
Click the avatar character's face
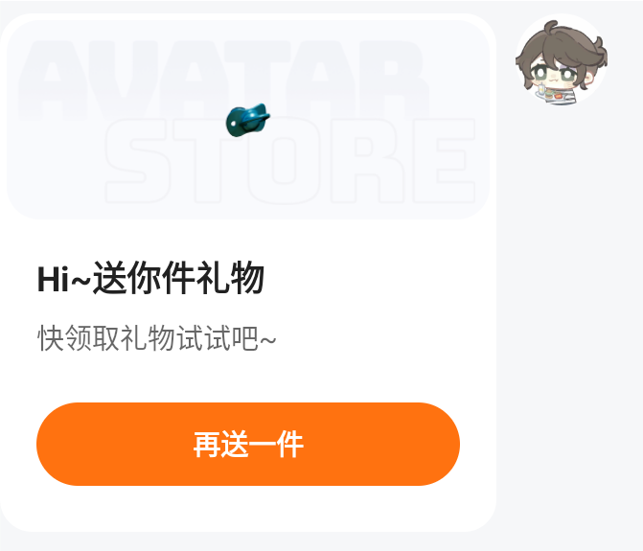pyautogui.click(x=558, y=75)
